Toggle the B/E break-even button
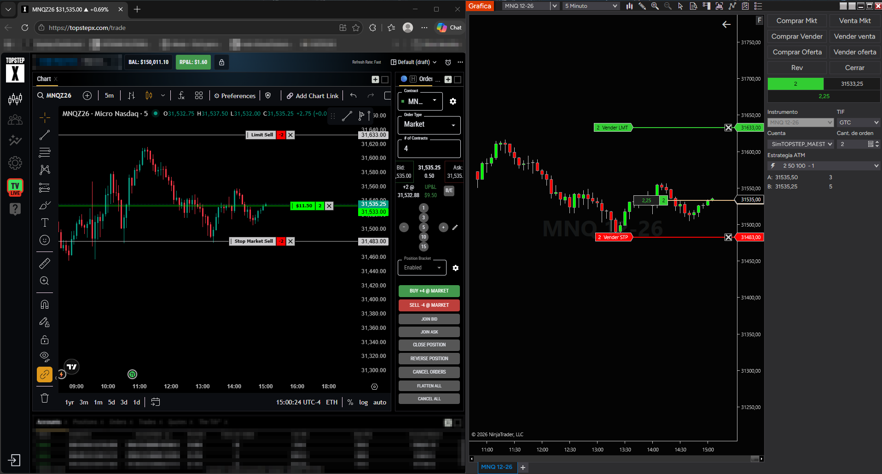Image resolution: width=882 pixels, height=474 pixels. (x=449, y=191)
